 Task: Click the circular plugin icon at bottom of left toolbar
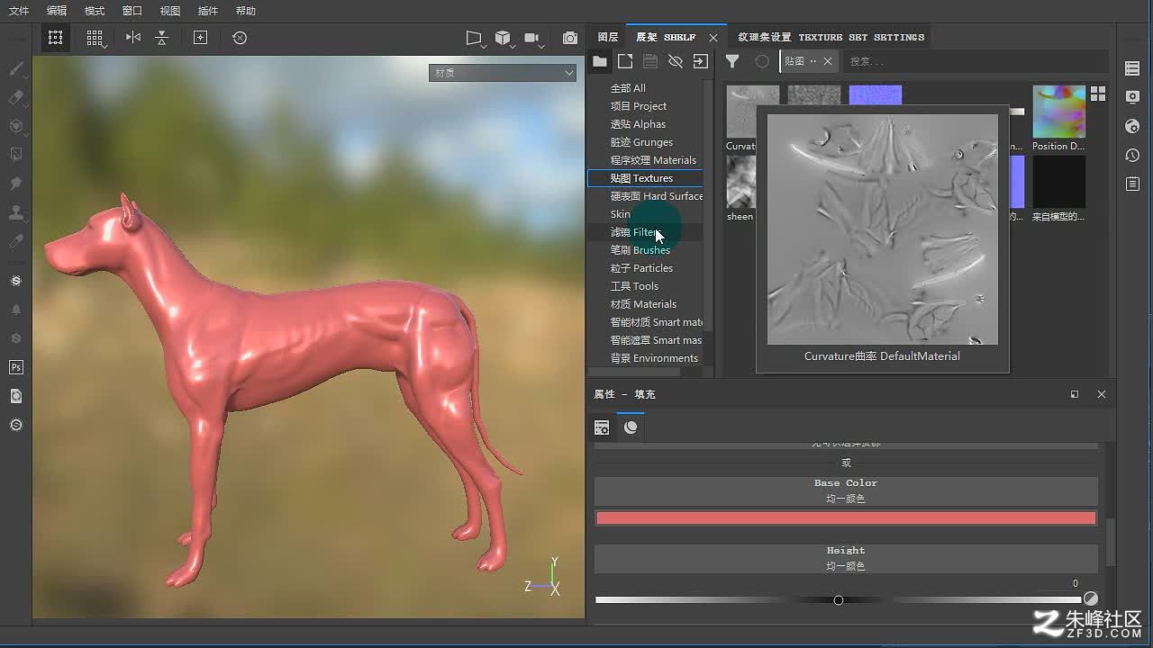(x=16, y=425)
